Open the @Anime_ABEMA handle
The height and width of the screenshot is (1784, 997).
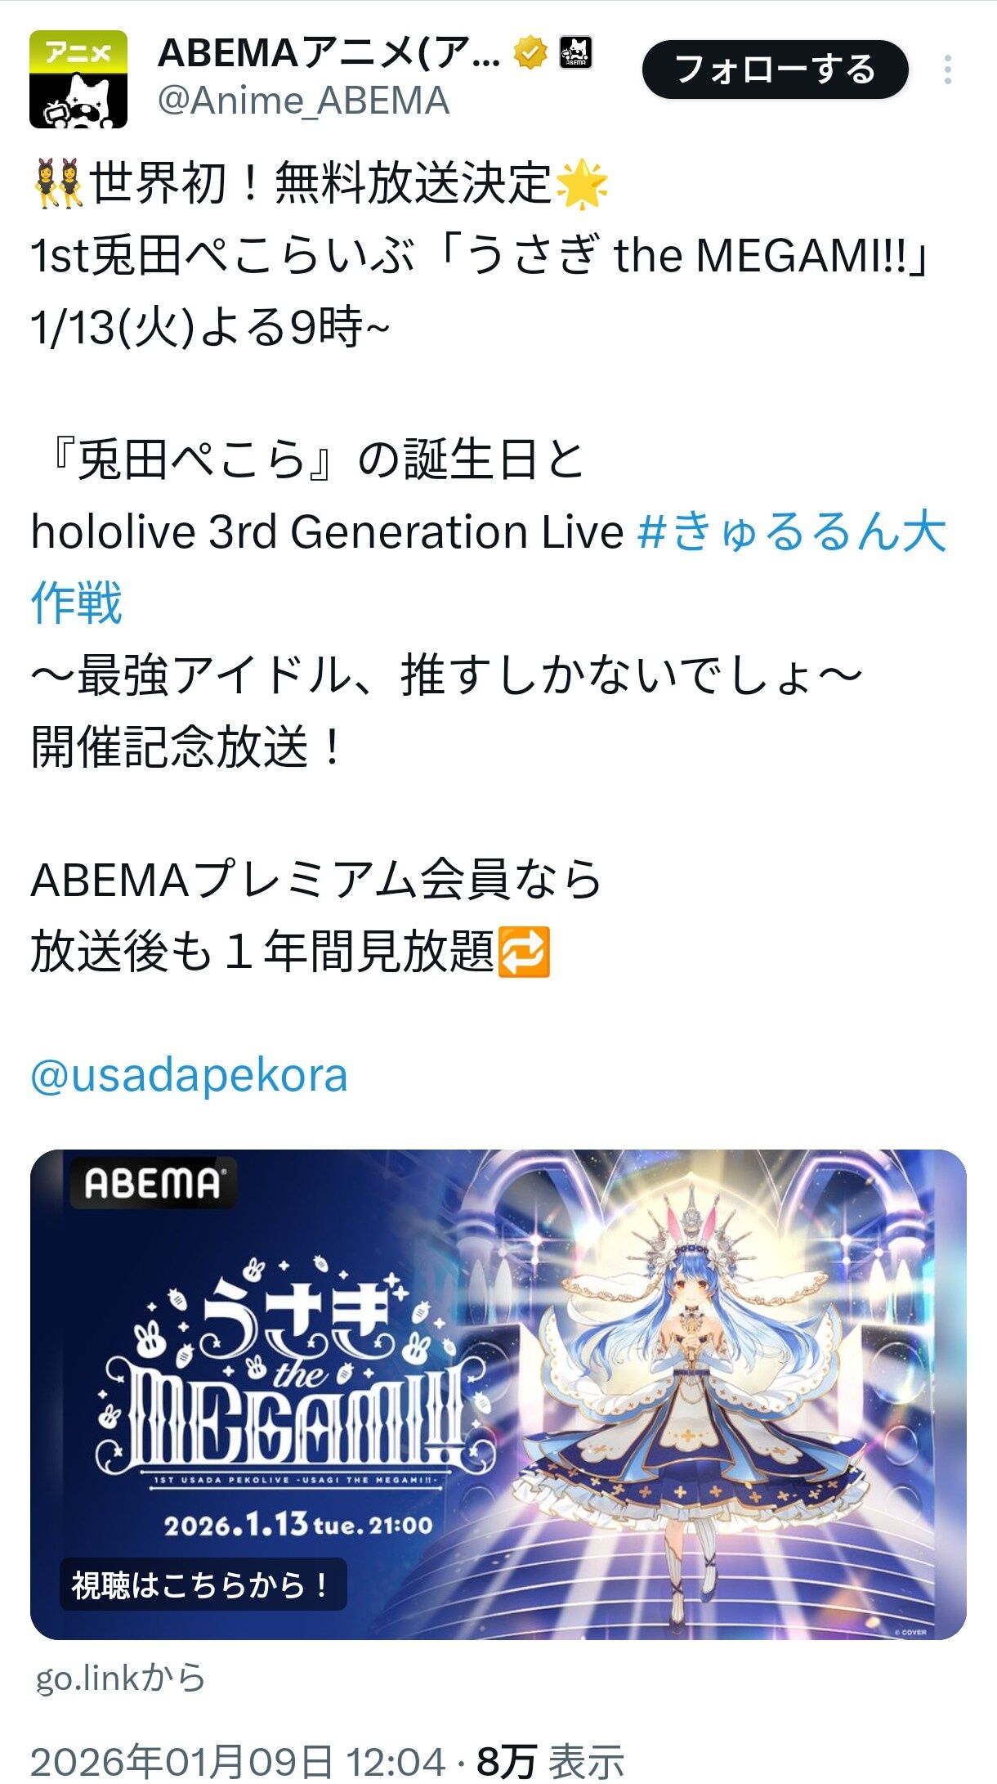[x=303, y=101]
